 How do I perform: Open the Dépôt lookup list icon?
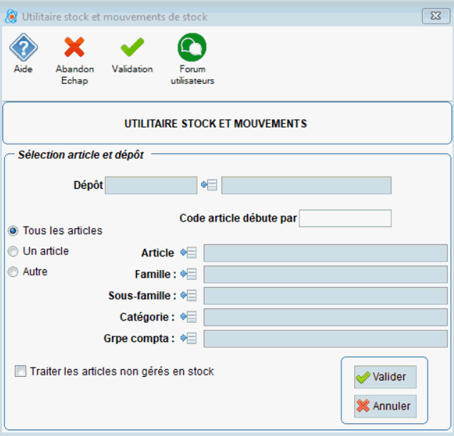tap(209, 186)
